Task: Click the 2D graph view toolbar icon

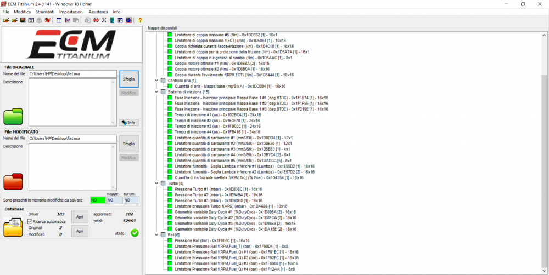Action: (x=67, y=20)
